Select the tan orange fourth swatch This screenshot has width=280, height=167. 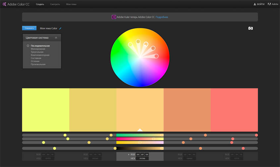click(x=187, y=110)
